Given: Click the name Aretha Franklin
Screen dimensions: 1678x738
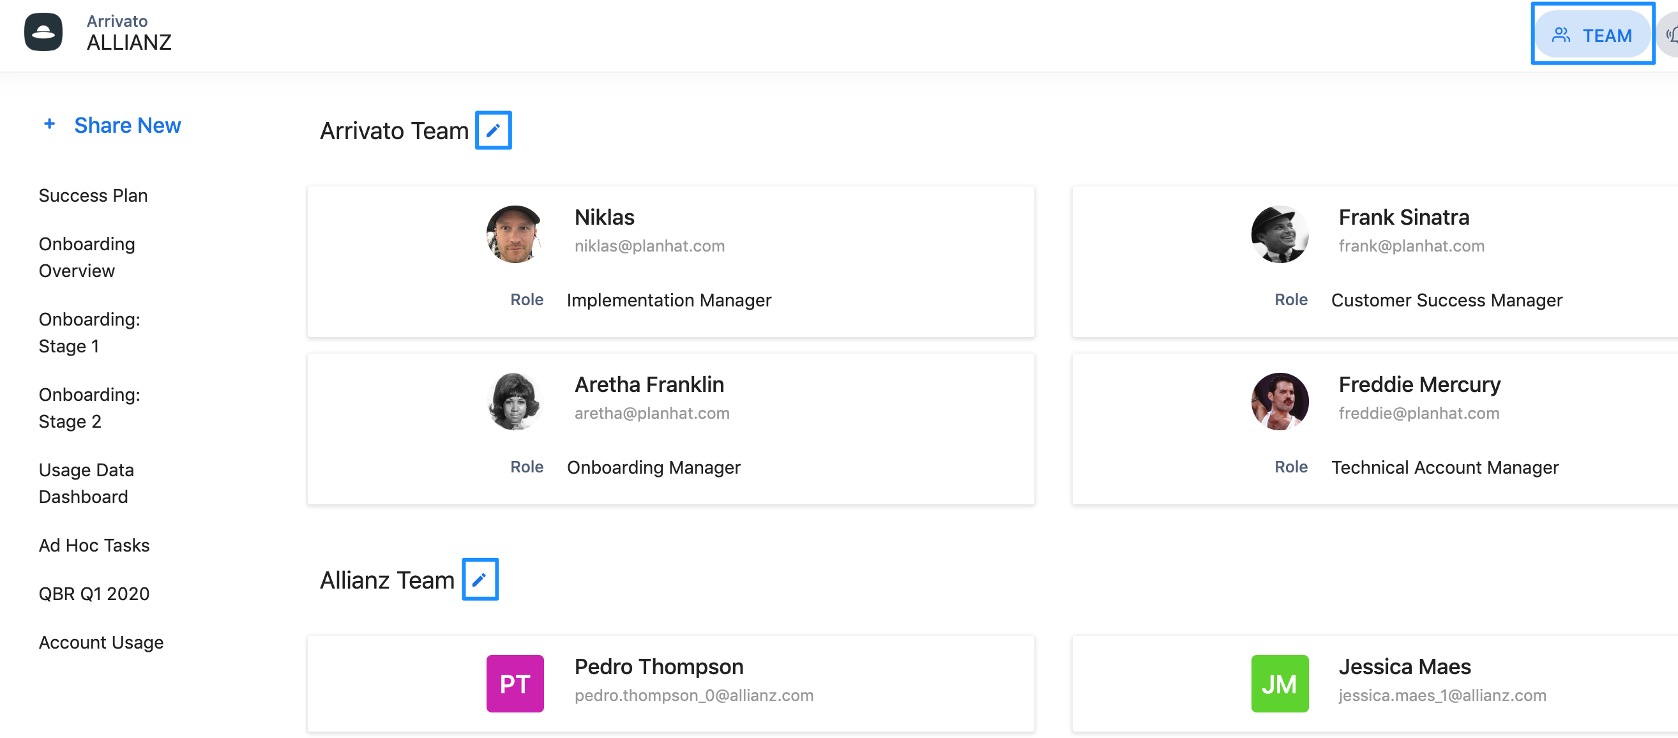Looking at the screenshot, I should [x=649, y=384].
